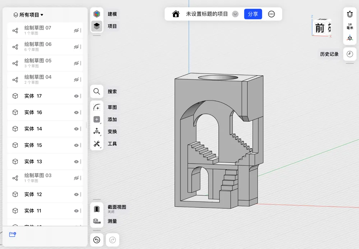Click the cube icon of 实体 11
The image size is (359, 249).
coord(15,211)
